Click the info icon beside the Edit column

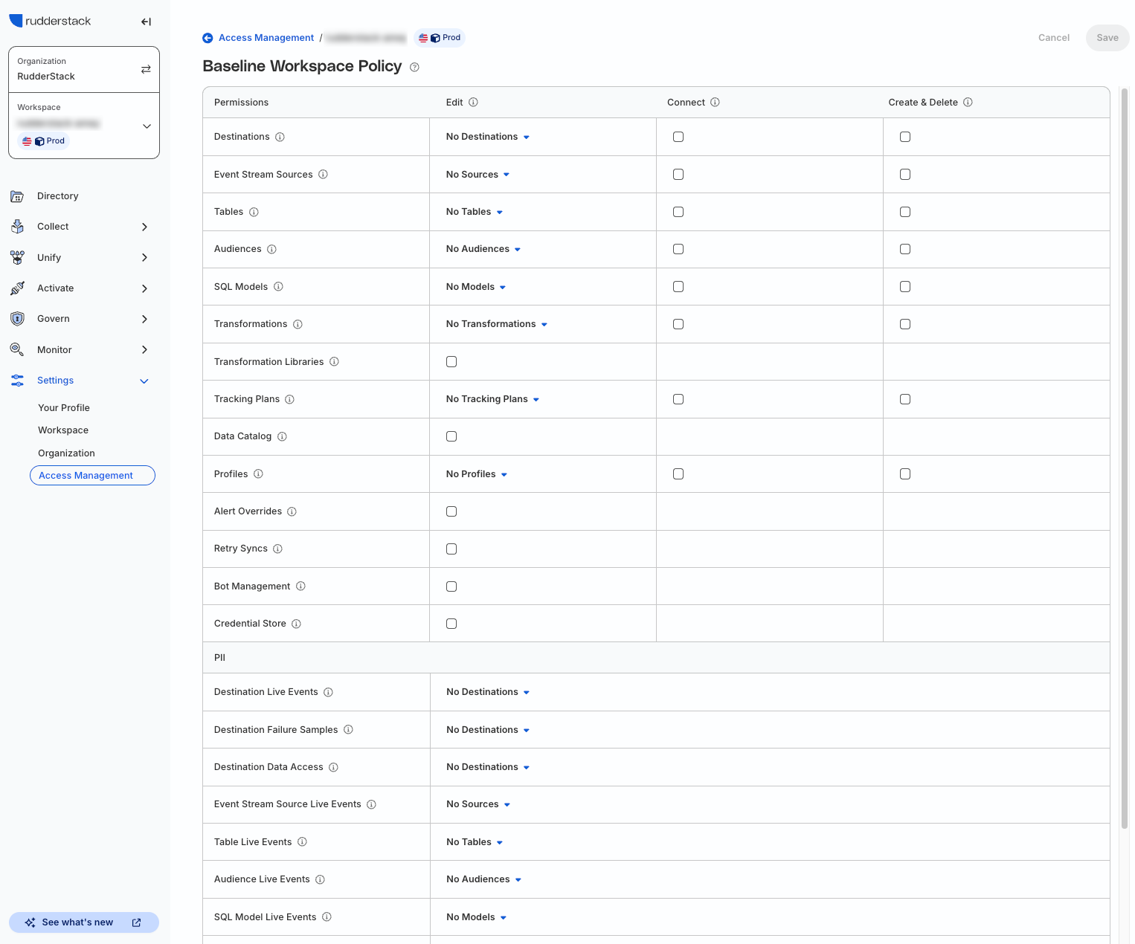click(x=473, y=103)
